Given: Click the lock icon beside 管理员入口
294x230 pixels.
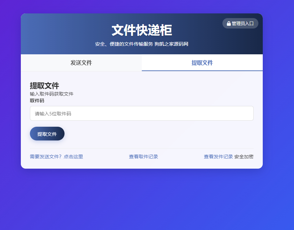Looking at the screenshot, I should tap(229, 23).
